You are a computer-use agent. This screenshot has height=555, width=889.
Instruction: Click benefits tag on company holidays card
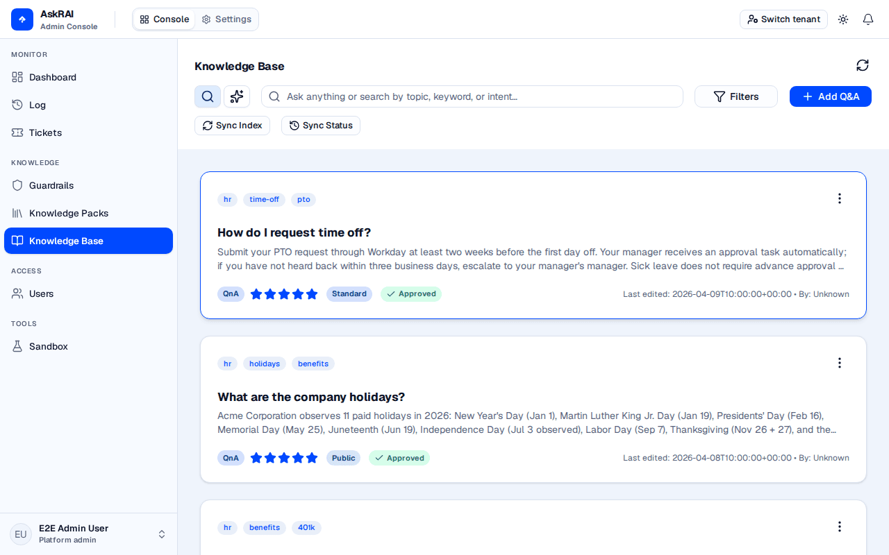click(313, 364)
